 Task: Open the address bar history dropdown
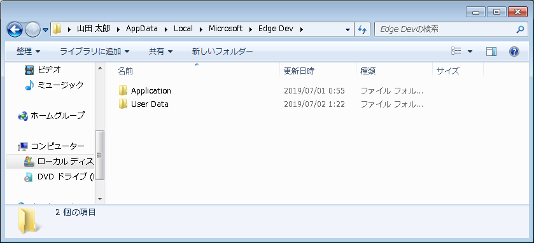[x=348, y=30]
